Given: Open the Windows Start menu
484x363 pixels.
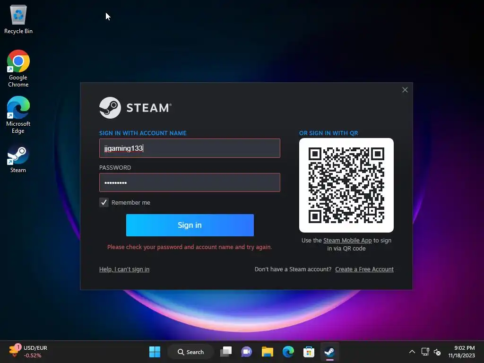Looking at the screenshot, I should pyautogui.click(x=155, y=352).
